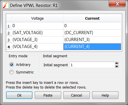
Task: Click the {SAT_VOLTAGE} cell
Action: [x=37, y=33]
